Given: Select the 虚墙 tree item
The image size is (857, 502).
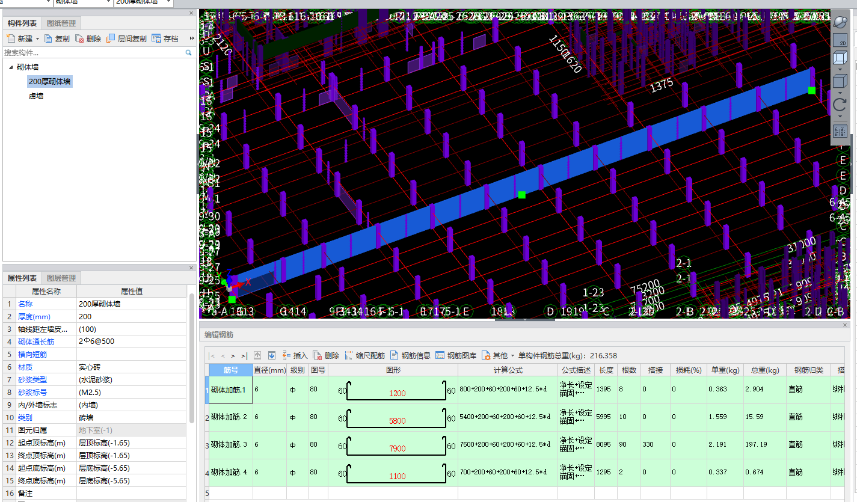Looking at the screenshot, I should click(x=36, y=96).
